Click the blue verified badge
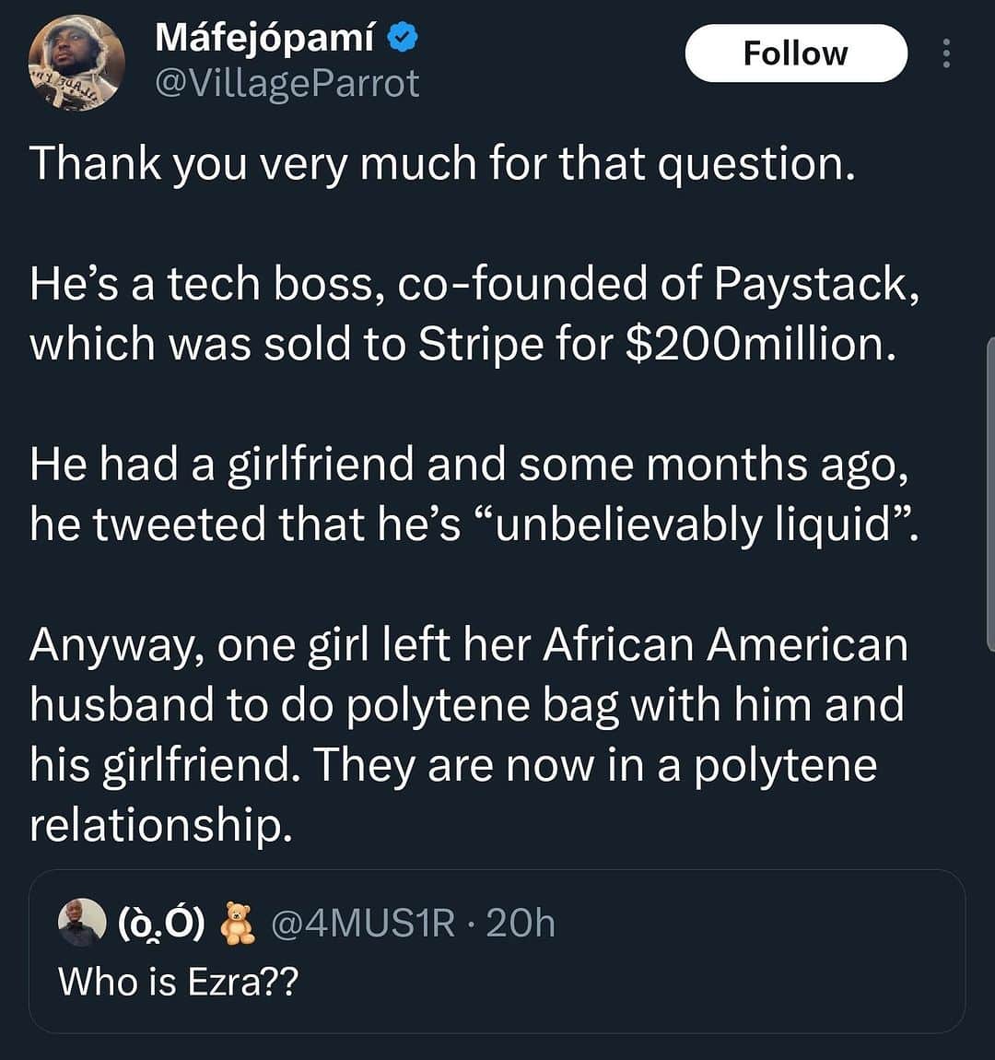This screenshot has width=995, height=1060. (x=403, y=38)
